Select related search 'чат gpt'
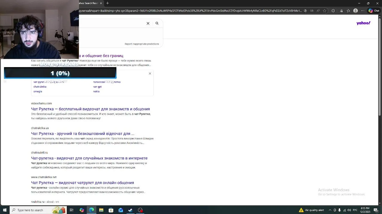The height and width of the screenshot is (214, 382). coord(97,87)
